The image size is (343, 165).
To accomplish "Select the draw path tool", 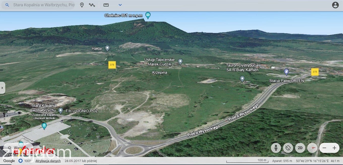I will pyautogui.click(x=92, y=5).
